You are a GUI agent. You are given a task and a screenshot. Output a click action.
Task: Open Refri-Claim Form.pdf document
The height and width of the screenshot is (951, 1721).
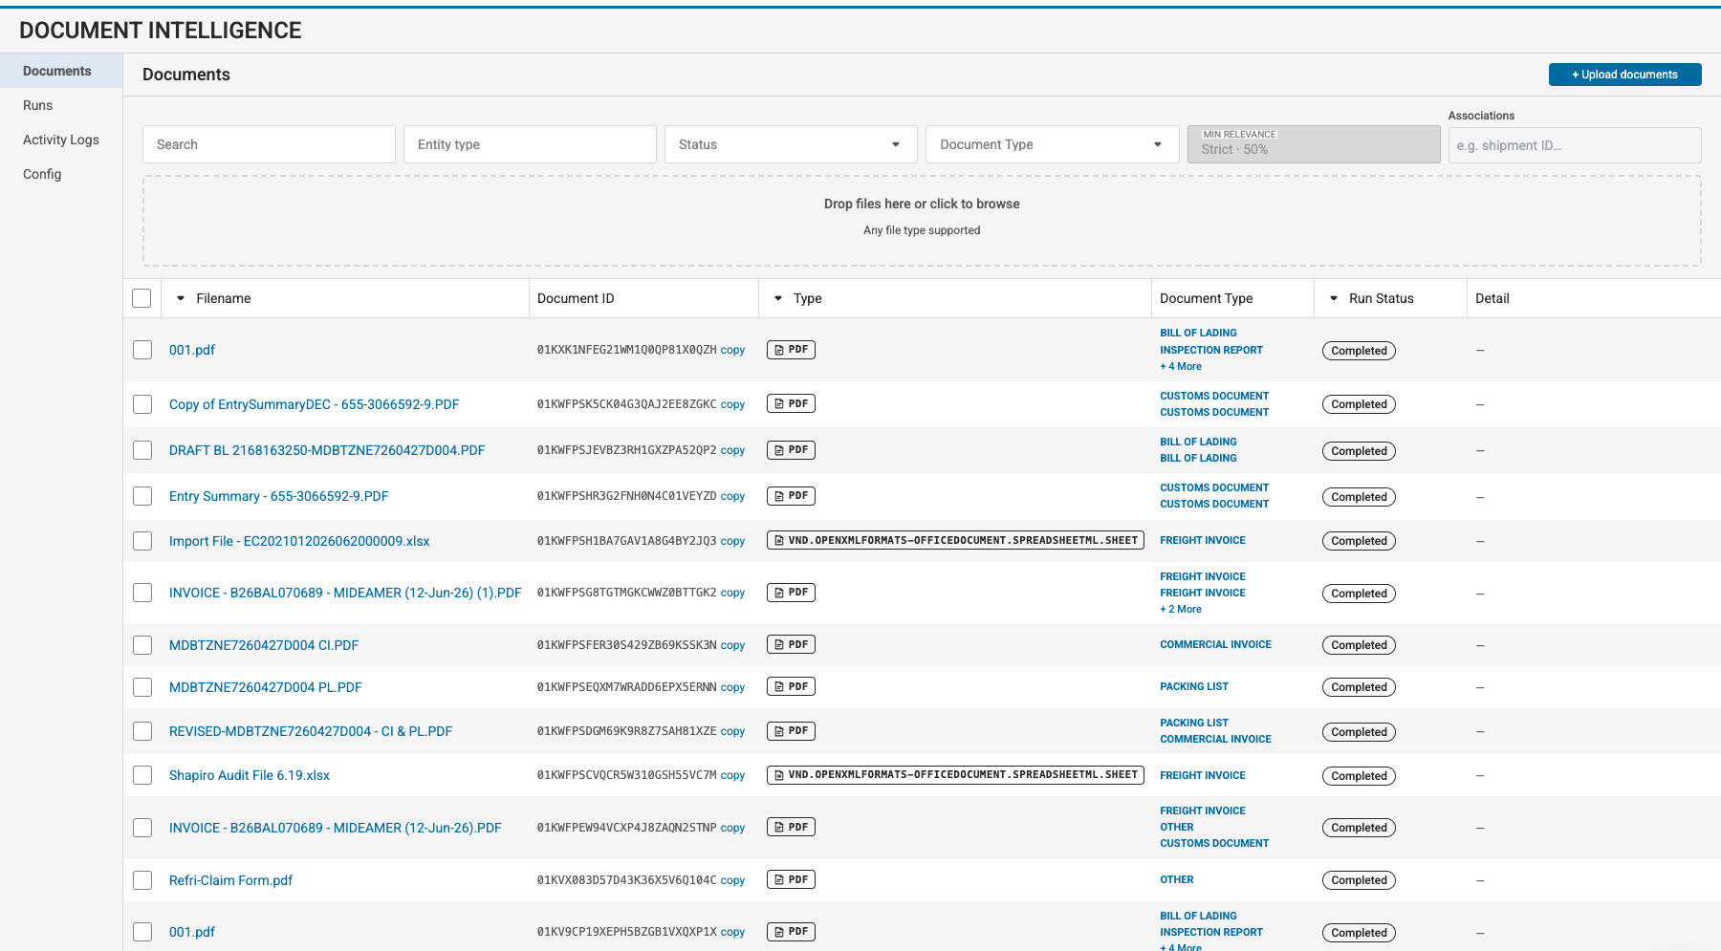[230, 880]
